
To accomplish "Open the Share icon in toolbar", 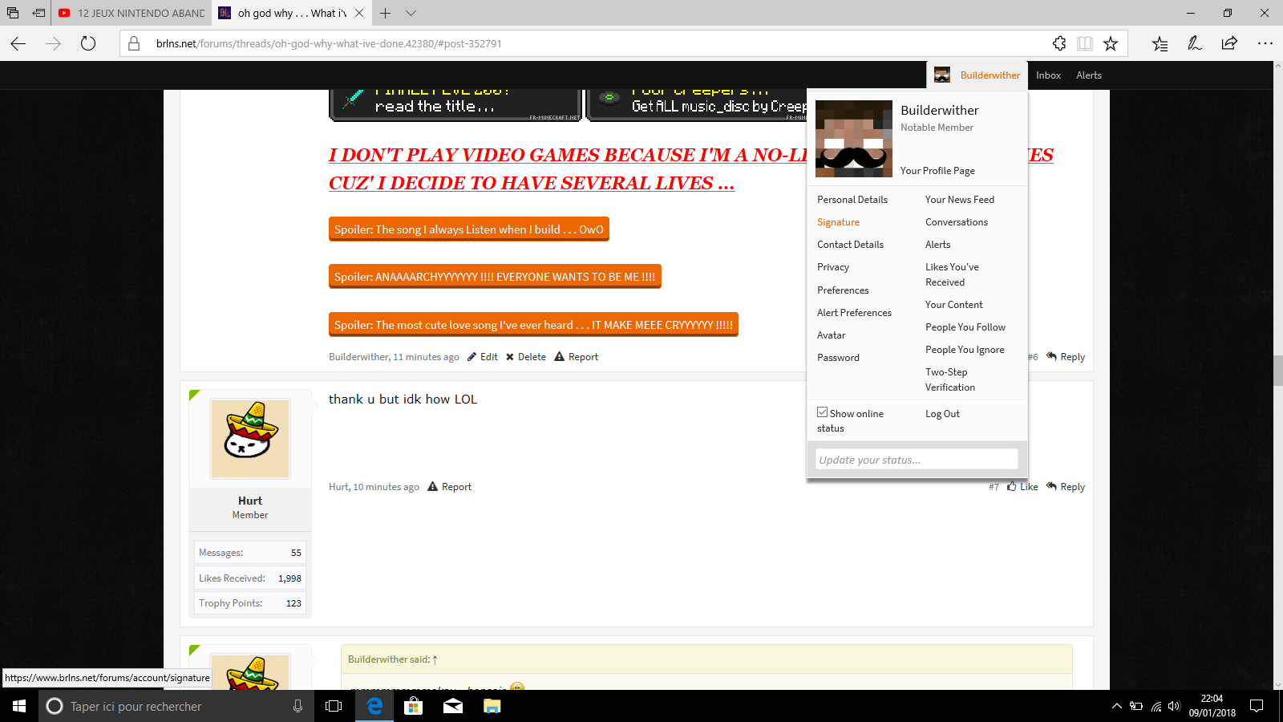I will click(x=1229, y=43).
